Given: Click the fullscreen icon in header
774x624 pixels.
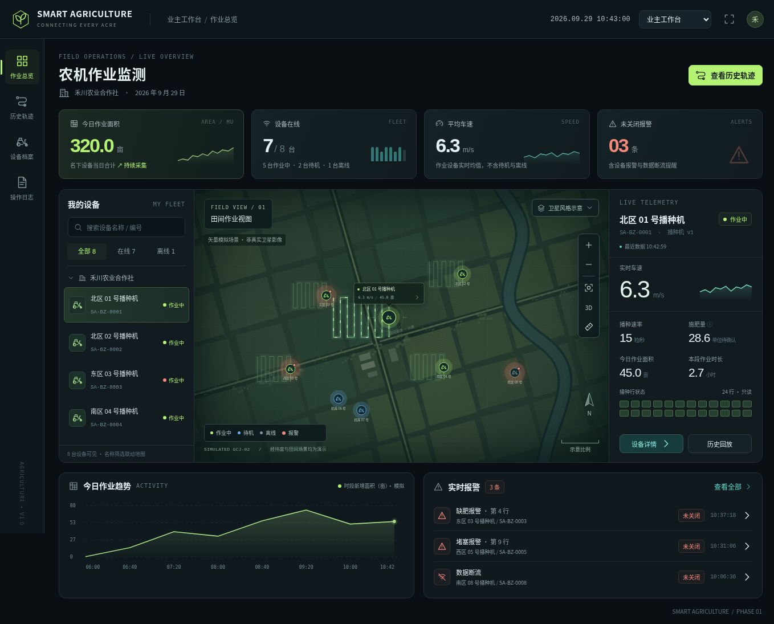Looking at the screenshot, I should tap(729, 19).
